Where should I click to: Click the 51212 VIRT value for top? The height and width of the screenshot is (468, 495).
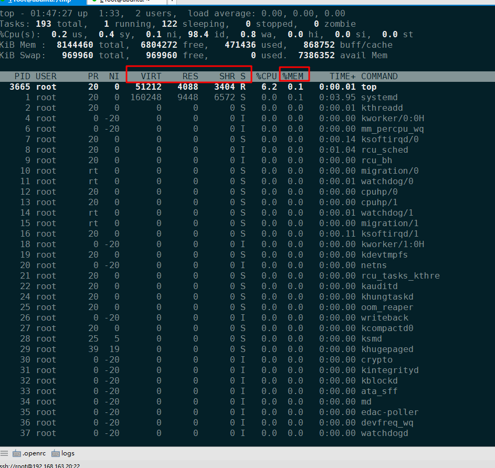click(x=149, y=87)
